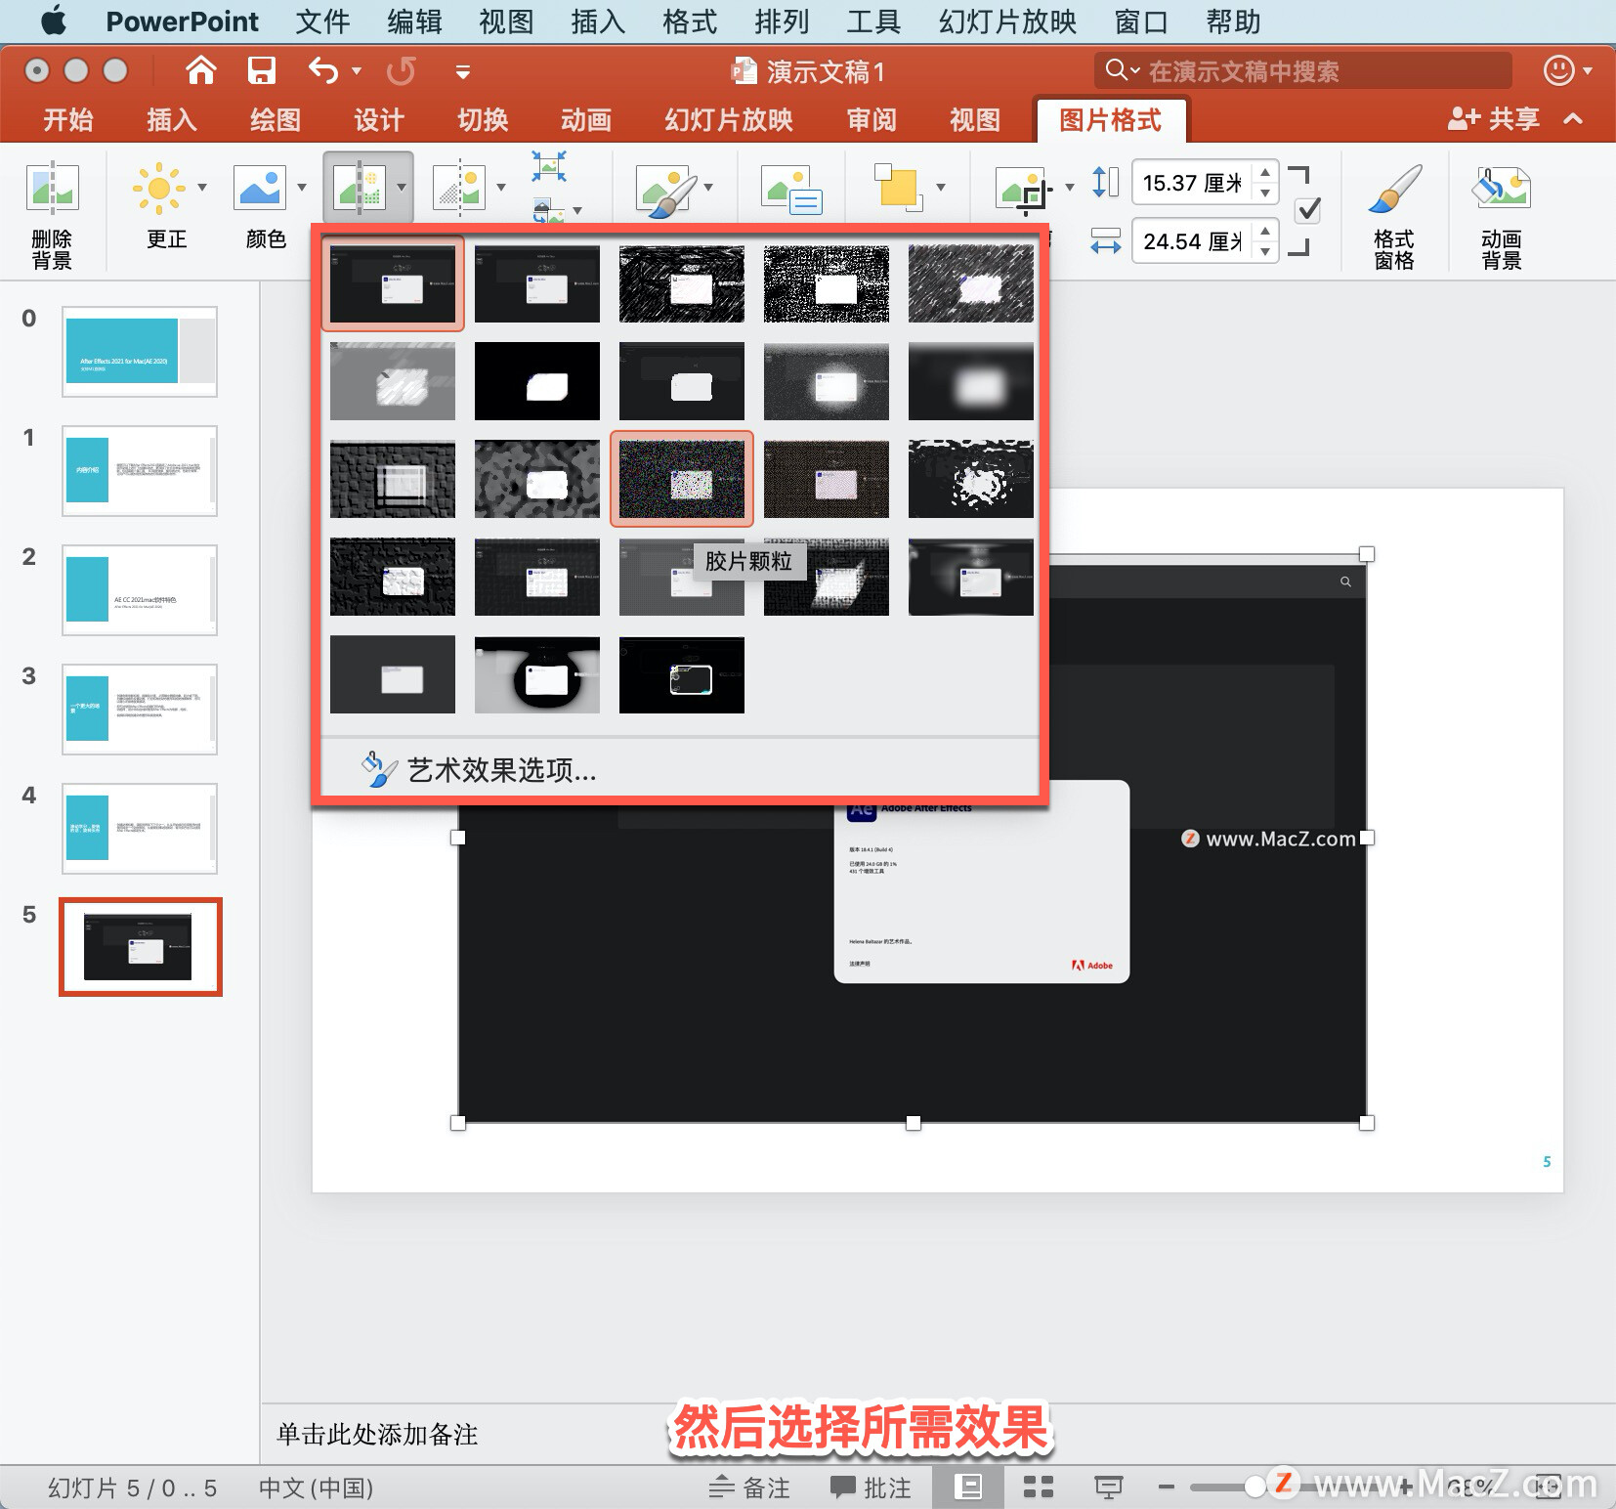
Task: Click the notes area 单击此处添加备注
Action: point(377,1434)
